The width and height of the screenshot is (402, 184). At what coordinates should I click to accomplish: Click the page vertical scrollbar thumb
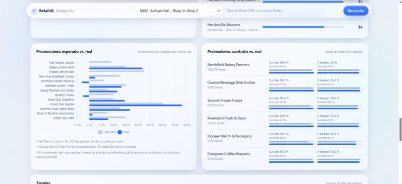point(400,129)
